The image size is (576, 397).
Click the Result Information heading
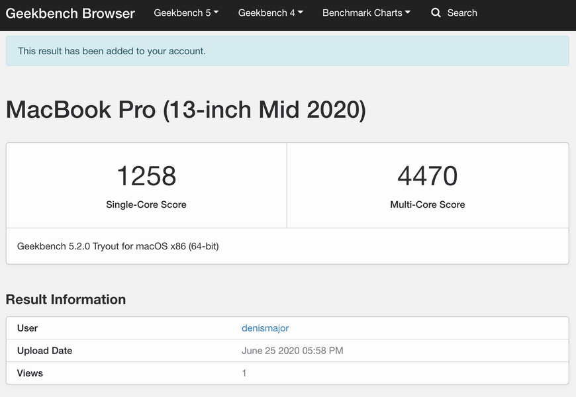[66, 299]
